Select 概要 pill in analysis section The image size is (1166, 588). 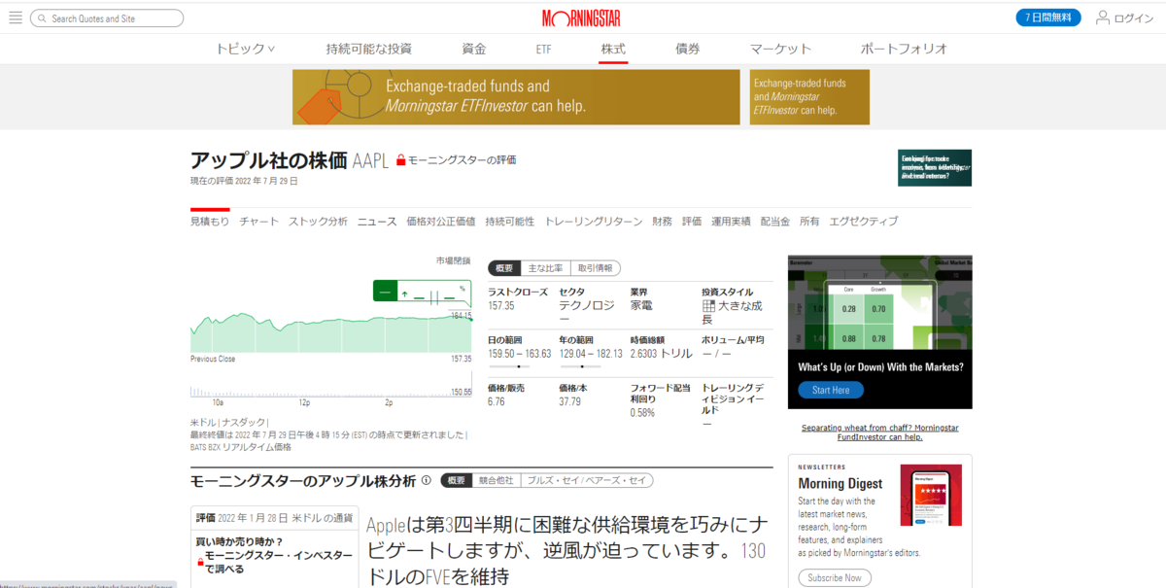click(x=457, y=480)
